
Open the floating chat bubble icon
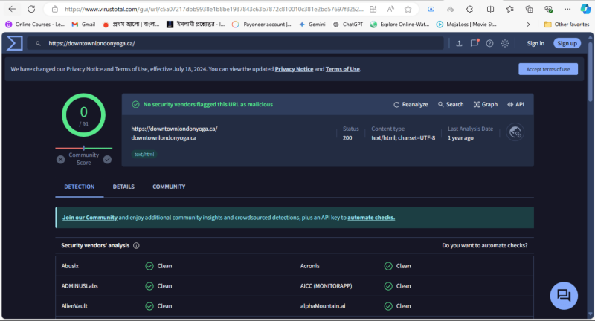564,295
